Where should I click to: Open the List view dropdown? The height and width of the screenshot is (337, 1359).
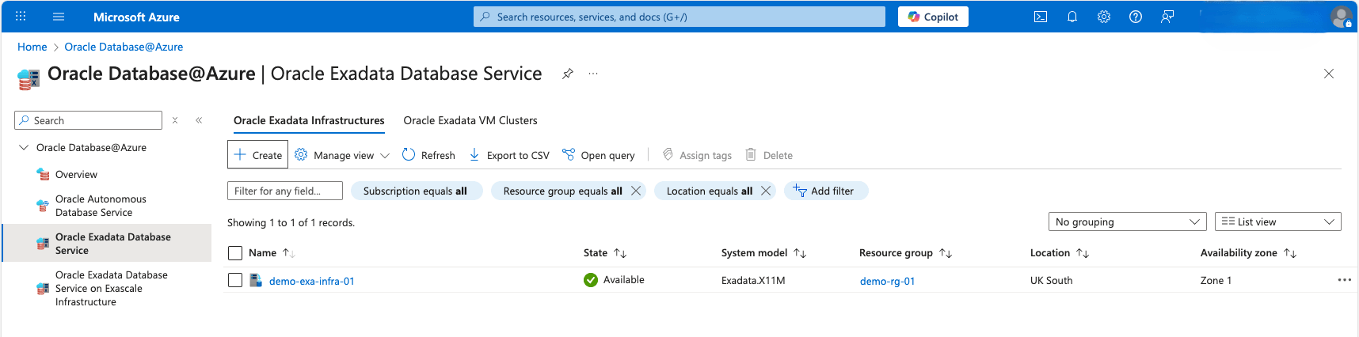(x=1277, y=222)
